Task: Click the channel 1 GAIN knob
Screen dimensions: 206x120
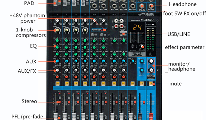Action: coord(57,21)
